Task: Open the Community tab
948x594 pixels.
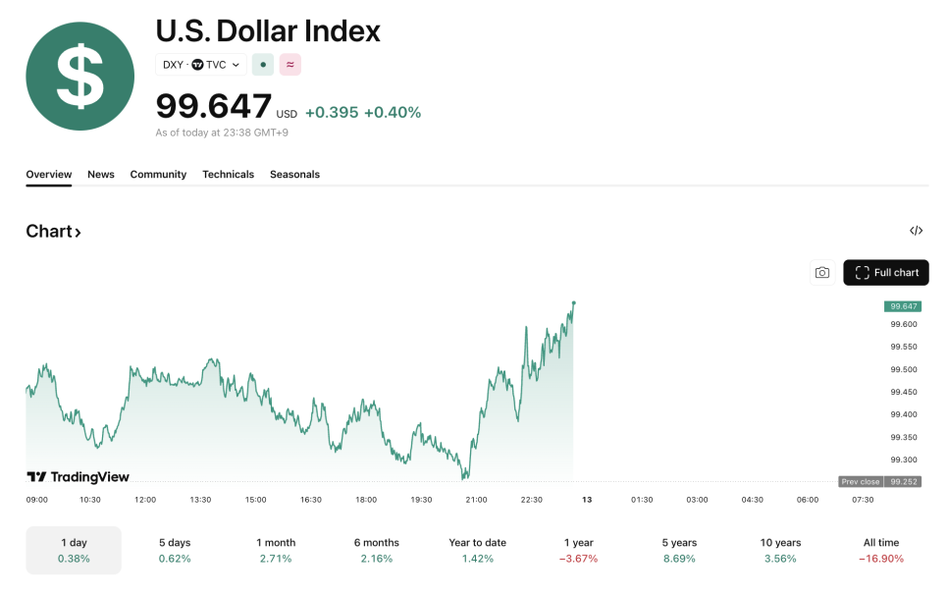Action: [158, 175]
